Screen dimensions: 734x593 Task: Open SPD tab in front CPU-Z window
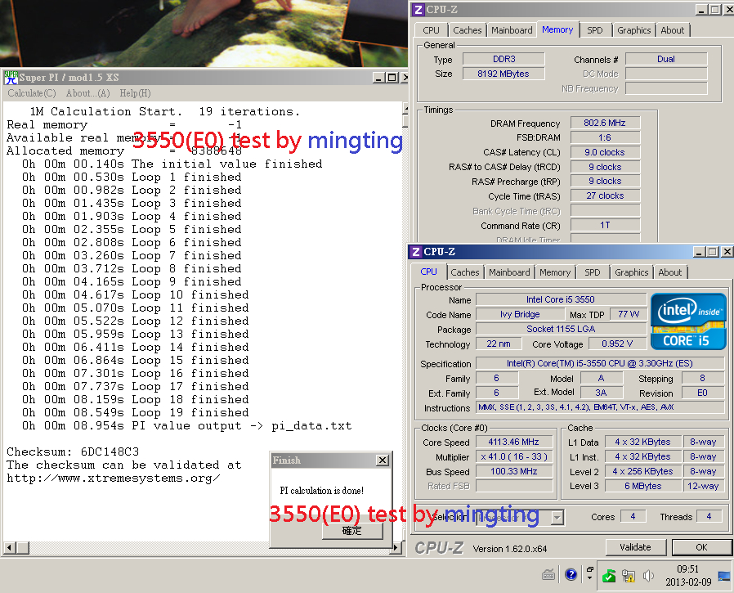592,272
